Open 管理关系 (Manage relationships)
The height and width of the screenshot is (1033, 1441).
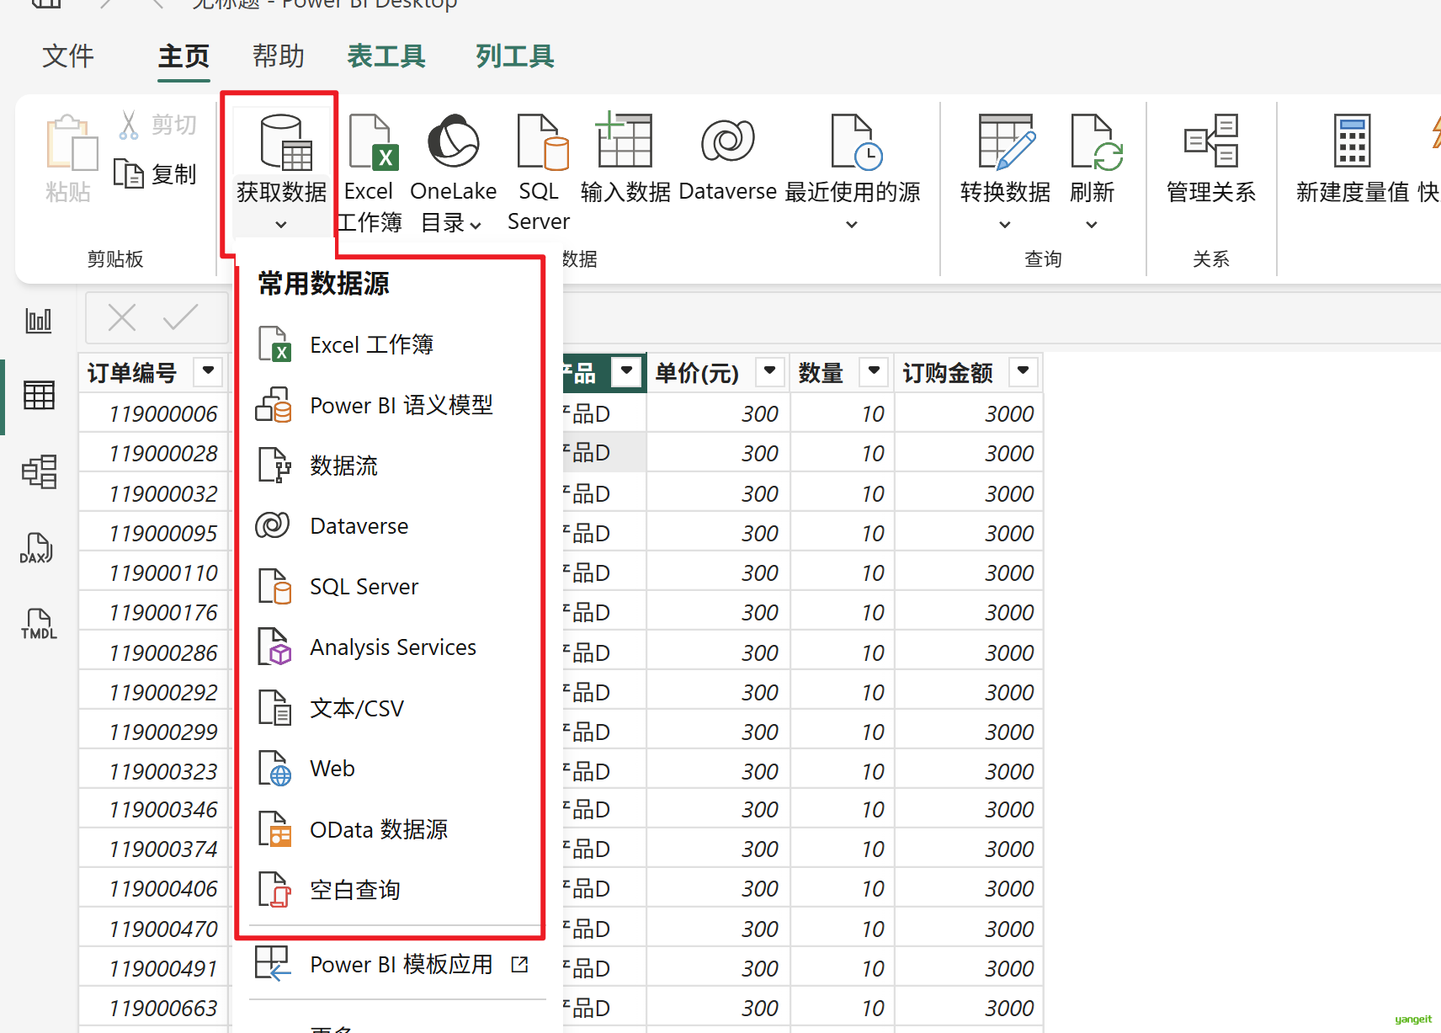click(1210, 141)
